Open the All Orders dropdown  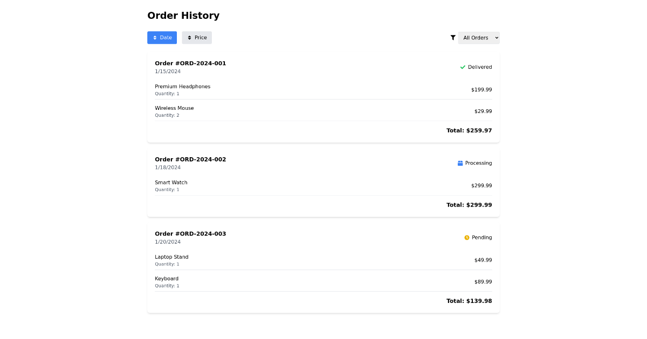[x=478, y=38]
